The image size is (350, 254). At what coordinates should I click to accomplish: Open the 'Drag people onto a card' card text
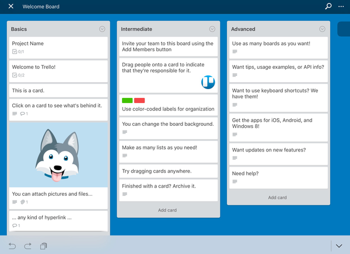coord(163,68)
